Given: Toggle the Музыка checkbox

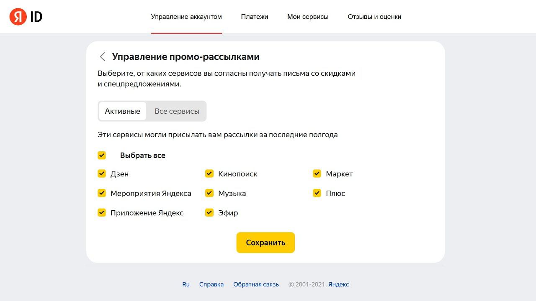Looking at the screenshot, I should [209, 193].
